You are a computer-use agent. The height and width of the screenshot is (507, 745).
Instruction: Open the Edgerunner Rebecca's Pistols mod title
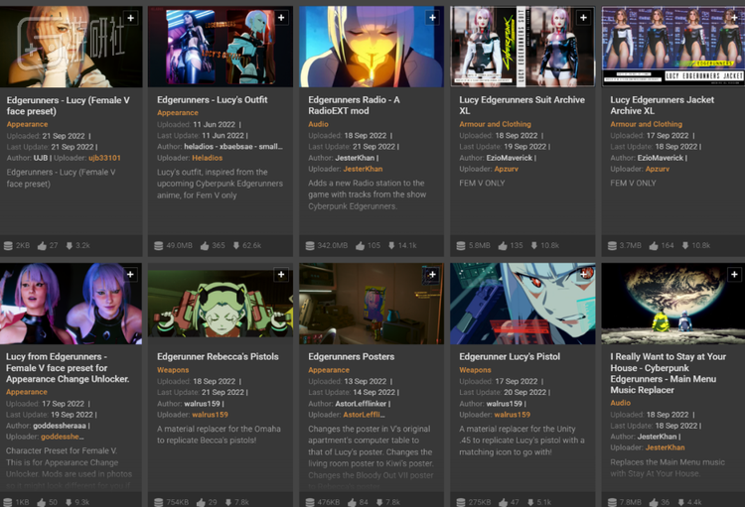tap(218, 356)
